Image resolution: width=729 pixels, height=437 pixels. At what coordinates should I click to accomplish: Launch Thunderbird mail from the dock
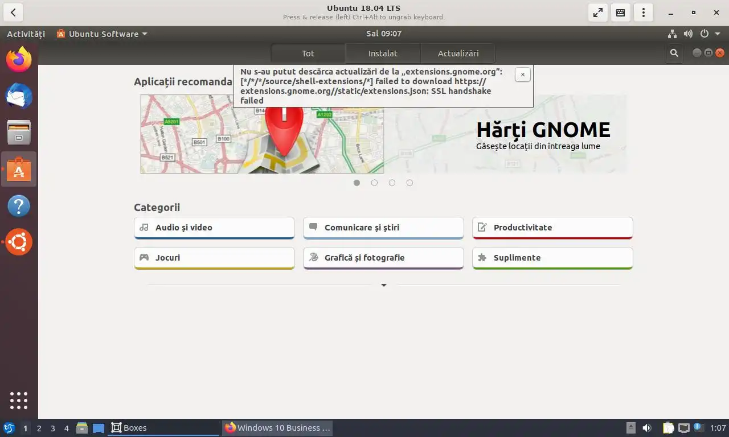(x=19, y=96)
